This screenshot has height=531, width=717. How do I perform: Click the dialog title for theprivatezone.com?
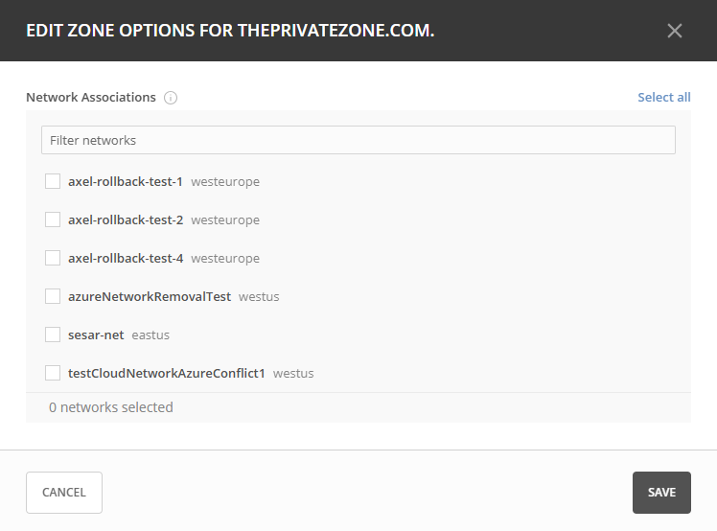click(x=230, y=31)
